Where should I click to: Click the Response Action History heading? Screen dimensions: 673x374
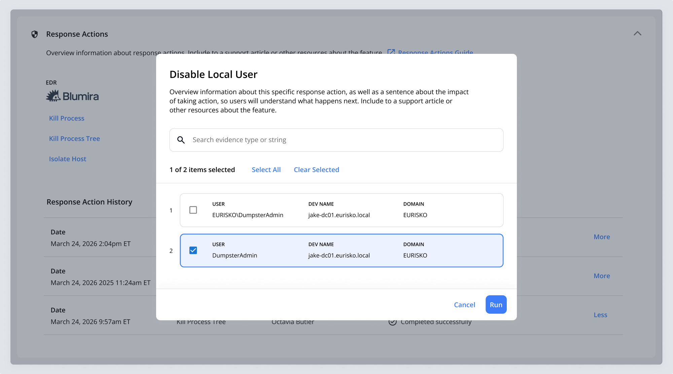89,202
